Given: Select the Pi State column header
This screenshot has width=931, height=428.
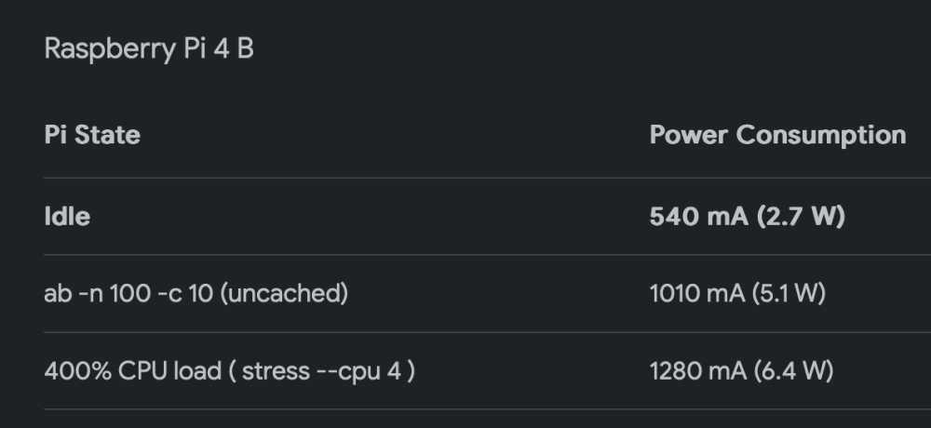Looking at the screenshot, I should (x=92, y=135).
